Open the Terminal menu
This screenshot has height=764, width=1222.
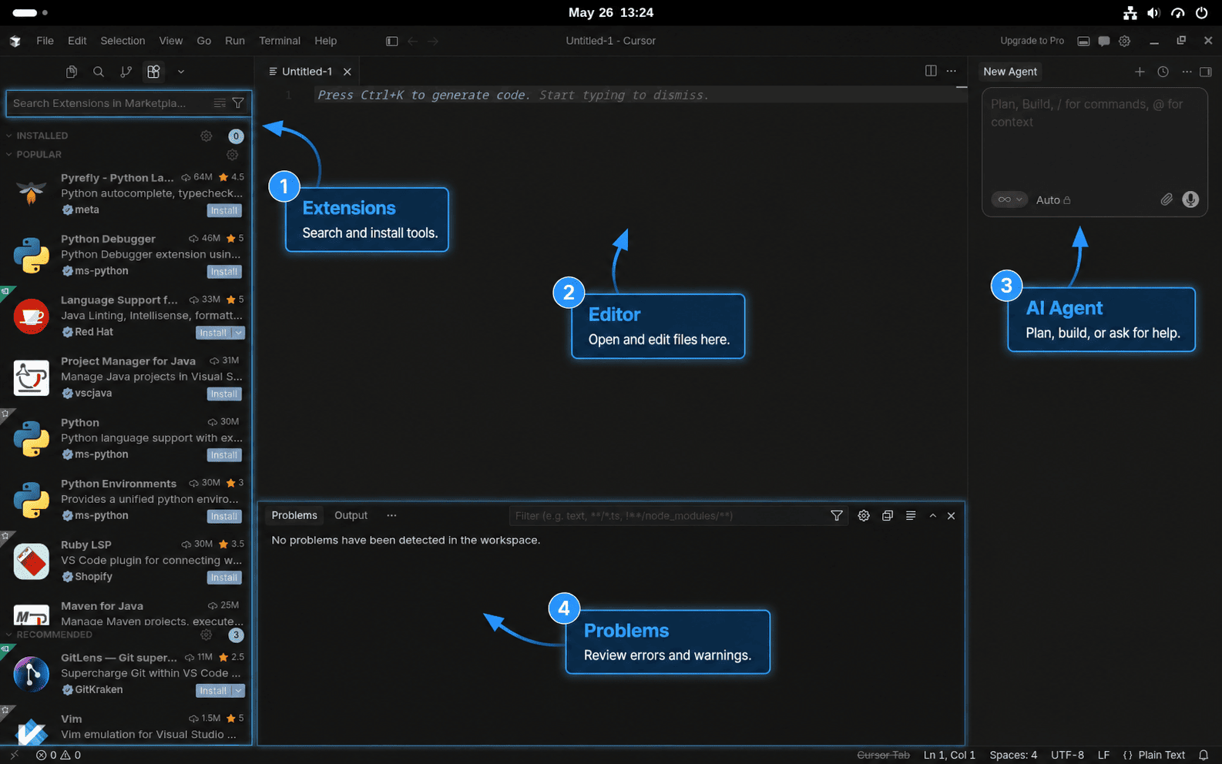point(280,41)
